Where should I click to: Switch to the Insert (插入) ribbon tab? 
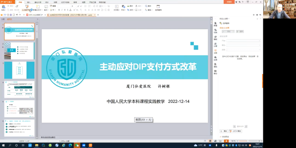[x=29, y=2]
